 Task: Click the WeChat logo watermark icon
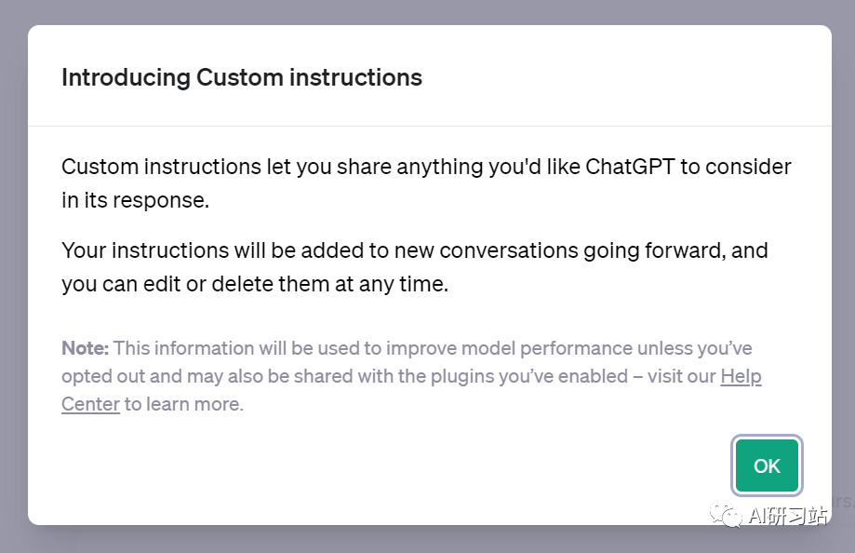click(726, 514)
